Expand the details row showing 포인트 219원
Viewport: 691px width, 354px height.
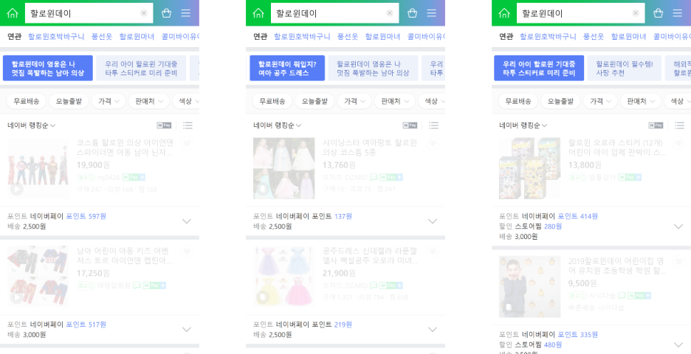point(345,330)
